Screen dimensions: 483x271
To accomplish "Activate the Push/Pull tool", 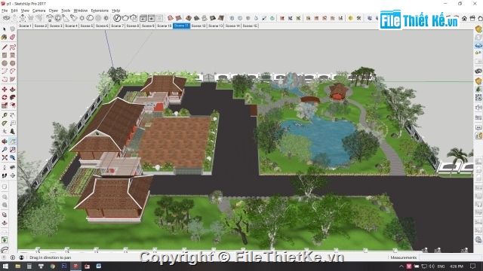I will pos(12,90).
